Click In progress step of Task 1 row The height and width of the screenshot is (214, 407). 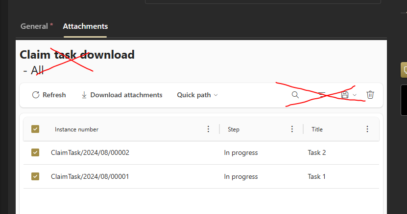tap(241, 177)
